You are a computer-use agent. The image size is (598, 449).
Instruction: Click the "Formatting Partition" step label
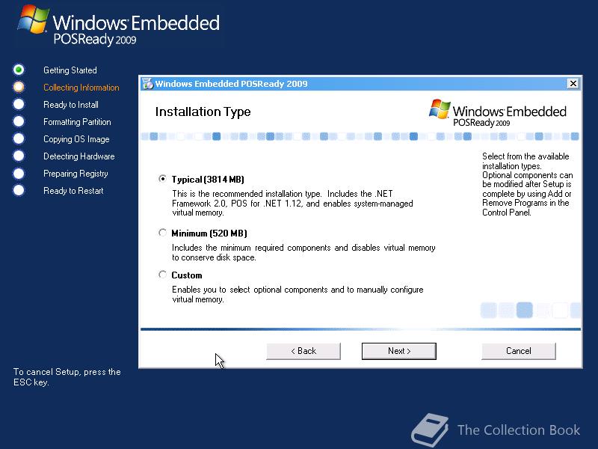[77, 122]
